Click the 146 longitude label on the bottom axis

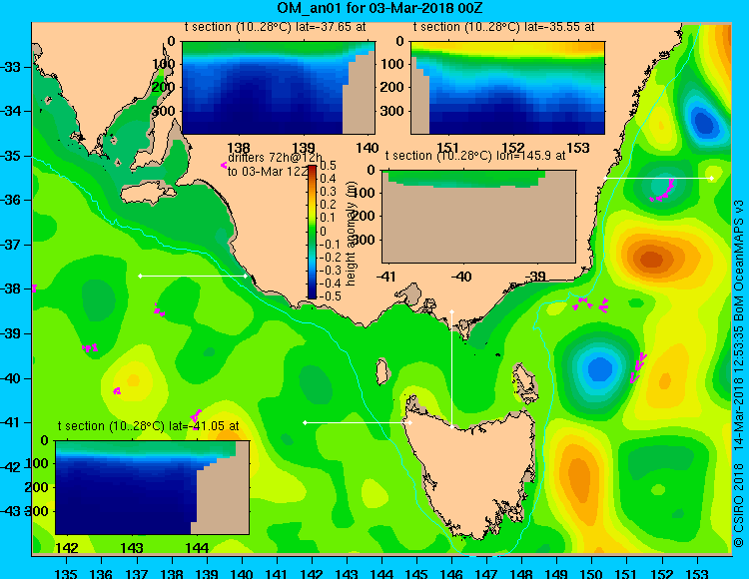pos(451,573)
